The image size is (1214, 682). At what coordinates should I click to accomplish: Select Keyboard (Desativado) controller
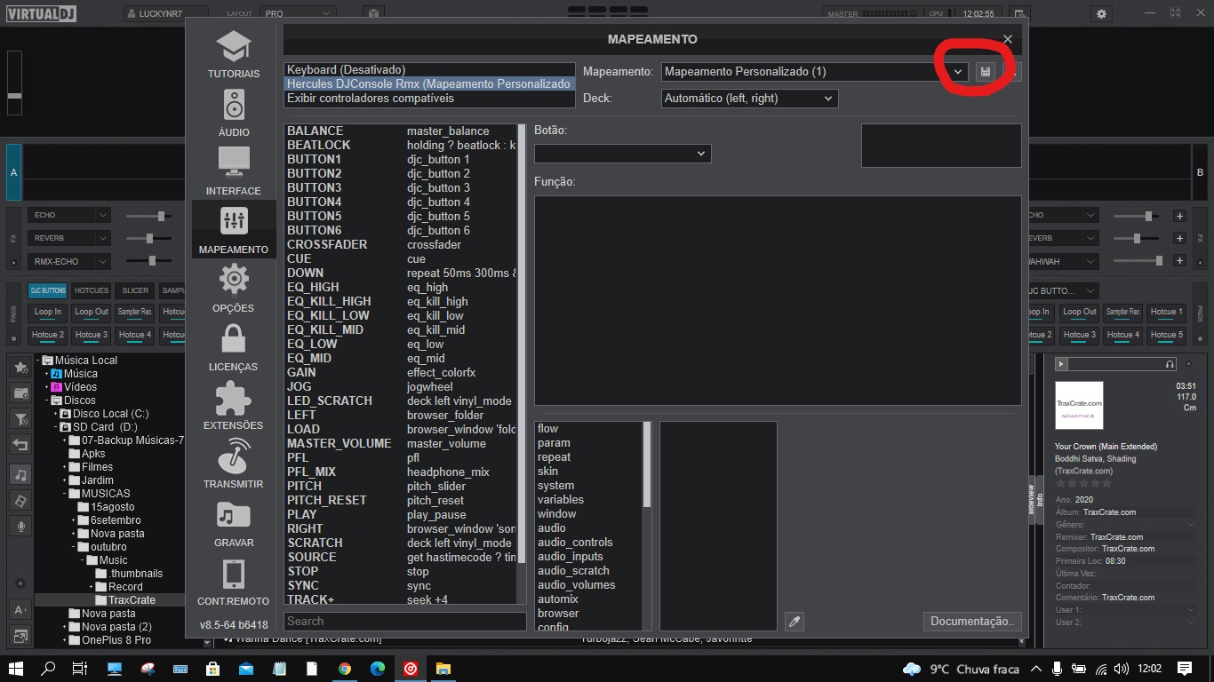tap(429, 69)
